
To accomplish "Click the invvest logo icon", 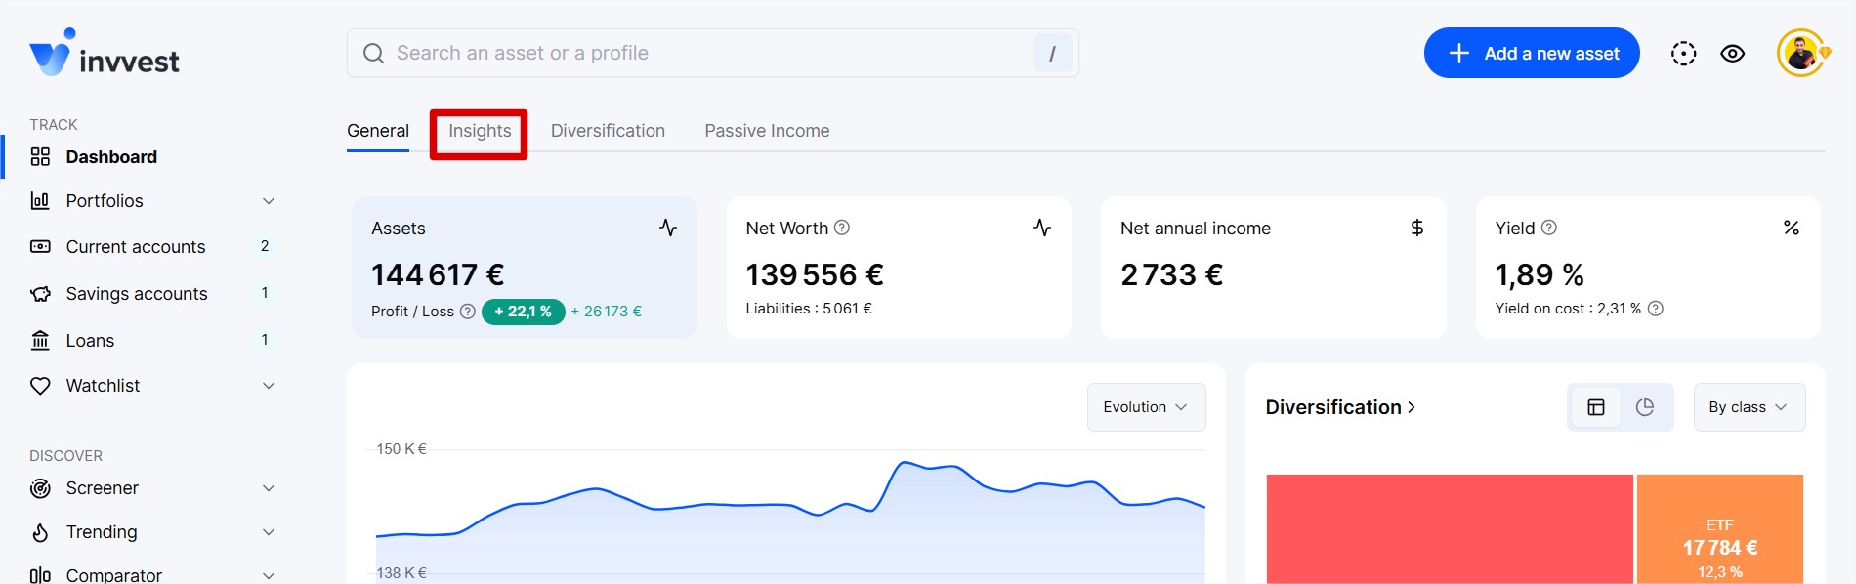I will [52, 53].
